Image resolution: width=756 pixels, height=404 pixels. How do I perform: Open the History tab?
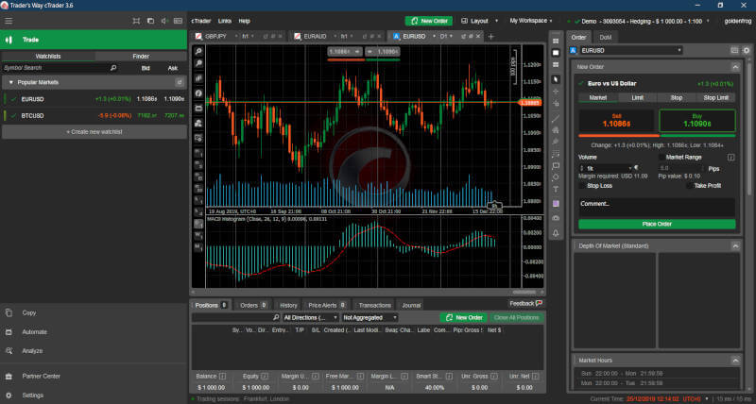[288, 305]
